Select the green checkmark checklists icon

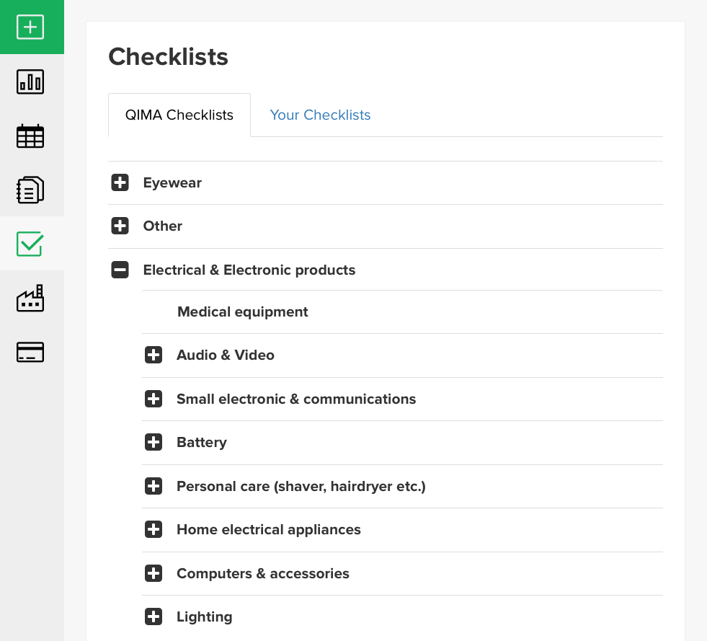(x=30, y=244)
